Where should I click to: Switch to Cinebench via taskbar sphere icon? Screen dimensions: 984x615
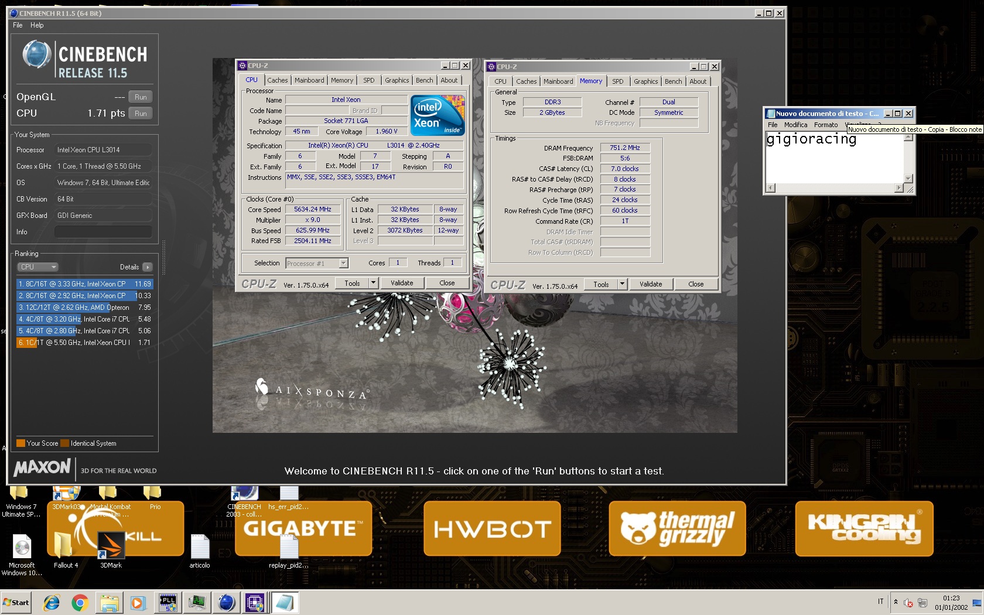click(227, 603)
